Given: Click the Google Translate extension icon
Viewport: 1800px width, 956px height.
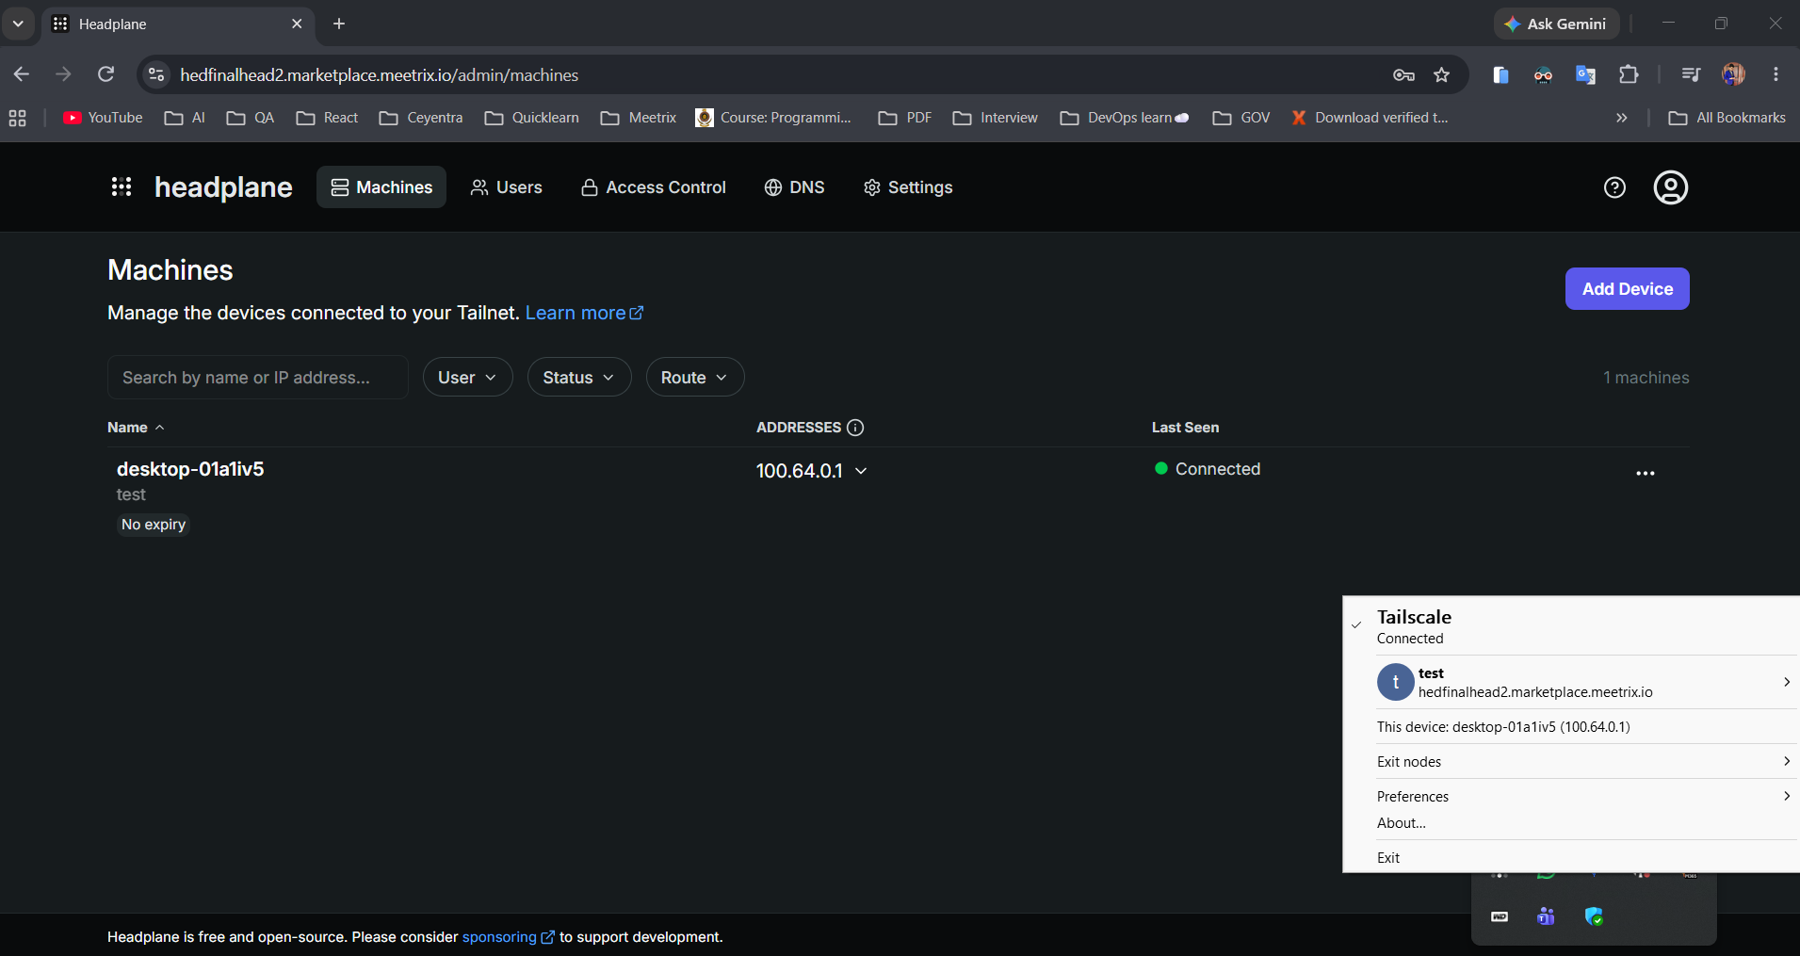Looking at the screenshot, I should click(x=1585, y=75).
